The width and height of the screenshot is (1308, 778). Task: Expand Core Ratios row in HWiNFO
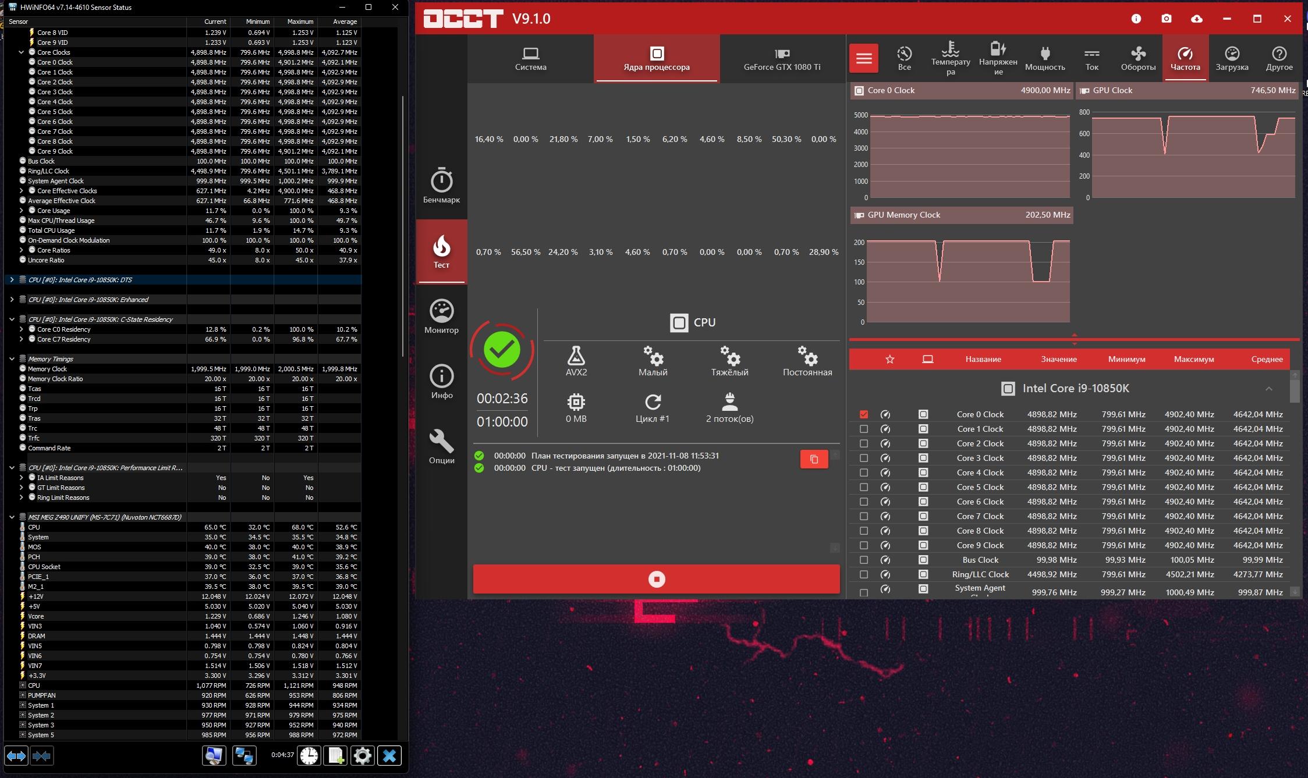(x=22, y=250)
